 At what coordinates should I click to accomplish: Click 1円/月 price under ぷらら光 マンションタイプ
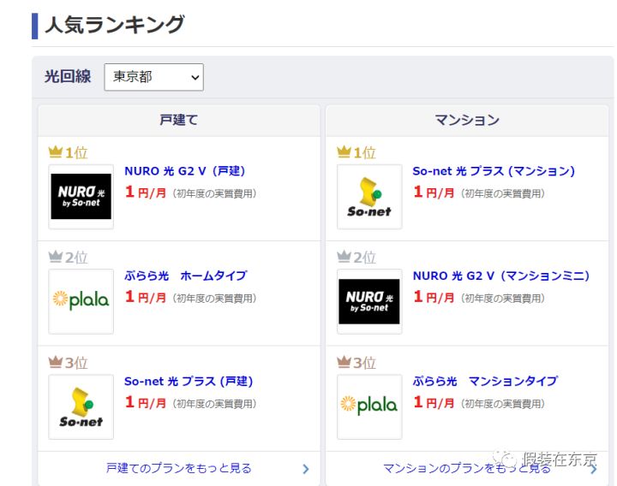click(434, 402)
